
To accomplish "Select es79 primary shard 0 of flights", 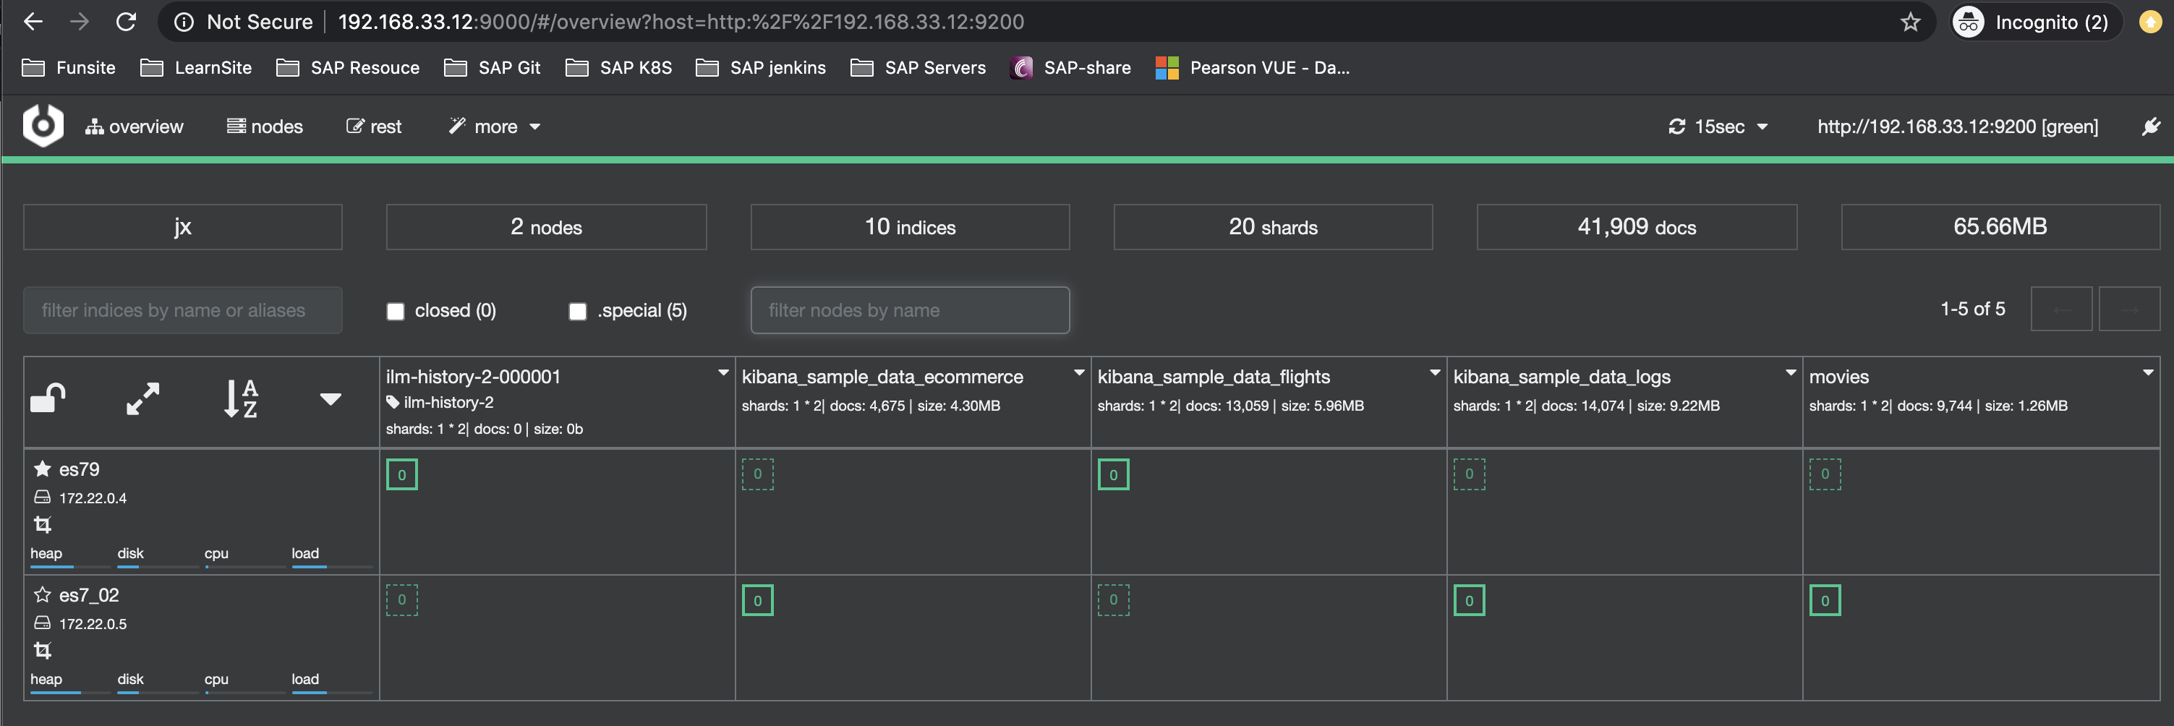I will click(x=1113, y=474).
